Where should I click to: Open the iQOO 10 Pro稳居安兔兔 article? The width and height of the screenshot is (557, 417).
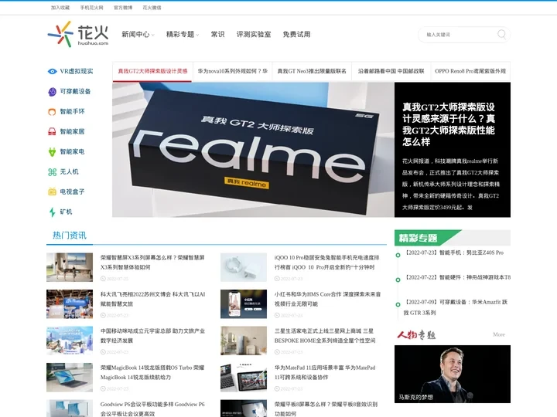pyautogui.click(x=326, y=263)
